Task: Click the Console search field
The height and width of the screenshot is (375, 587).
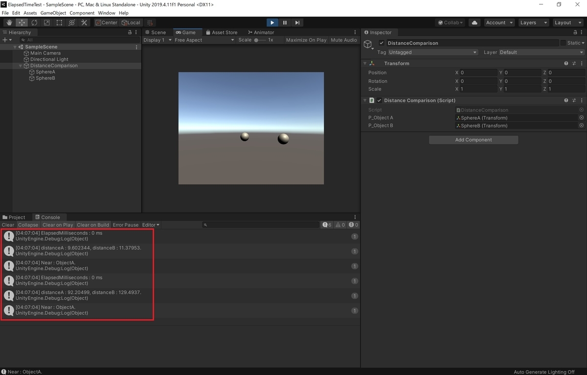Action: pyautogui.click(x=261, y=225)
